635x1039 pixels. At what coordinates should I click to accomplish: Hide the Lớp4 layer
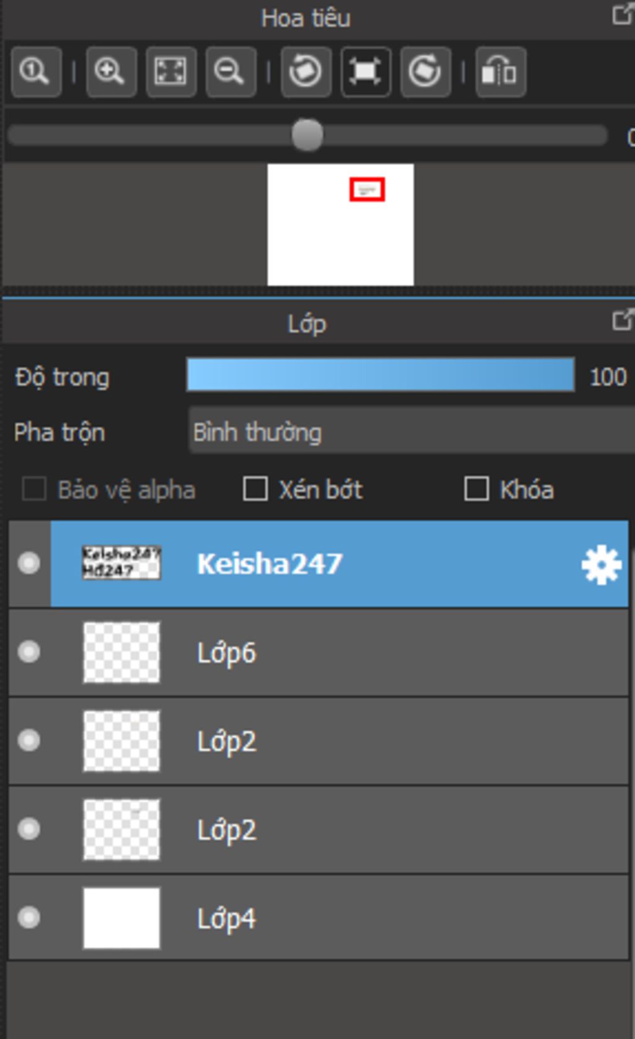click(29, 917)
